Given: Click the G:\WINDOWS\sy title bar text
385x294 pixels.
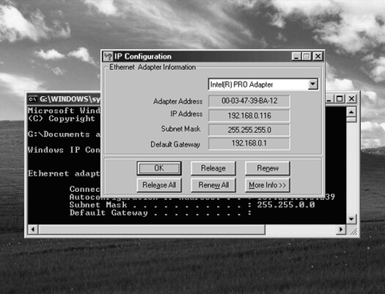Looking at the screenshot, I should 70,99.
